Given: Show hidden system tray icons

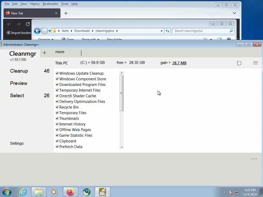Looking at the screenshot, I should (224, 192).
